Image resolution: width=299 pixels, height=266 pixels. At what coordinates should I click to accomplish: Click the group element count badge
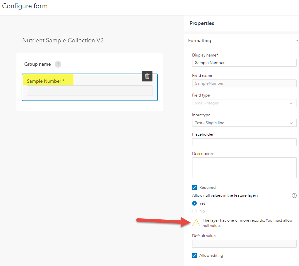click(x=58, y=64)
